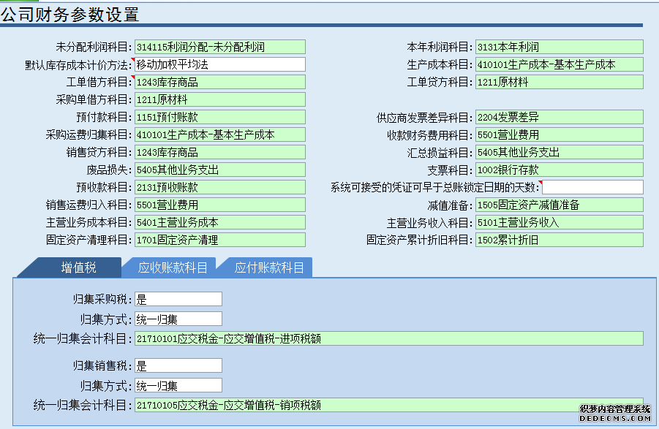Open 归集方式 dropdown below 归集采购税

point(178,319)
